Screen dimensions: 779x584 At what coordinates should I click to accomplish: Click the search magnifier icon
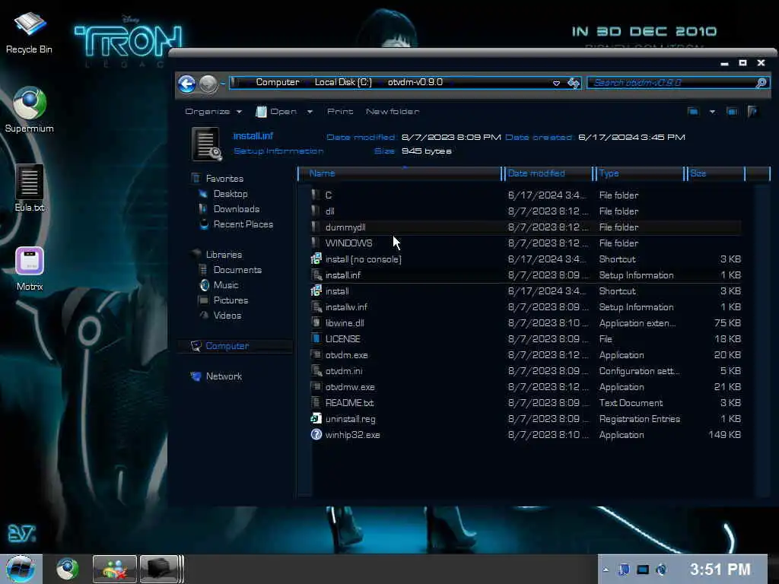tap(761, 83)
